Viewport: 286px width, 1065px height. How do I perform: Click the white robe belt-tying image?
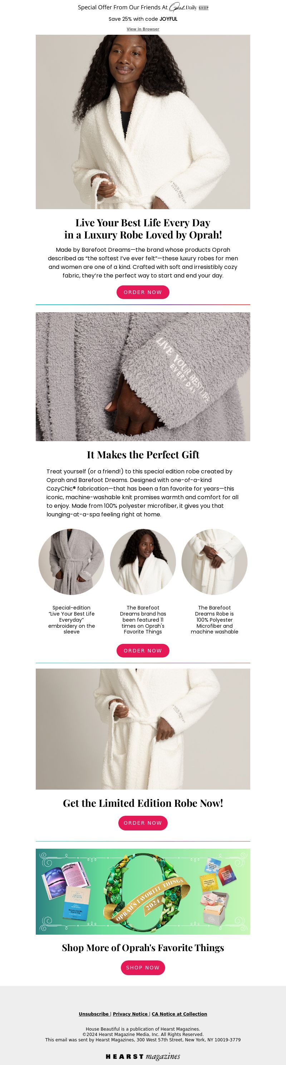click(143, 729)
